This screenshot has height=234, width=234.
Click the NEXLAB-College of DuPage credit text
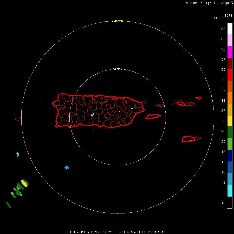pyautogui.click(x=207, y=3)
